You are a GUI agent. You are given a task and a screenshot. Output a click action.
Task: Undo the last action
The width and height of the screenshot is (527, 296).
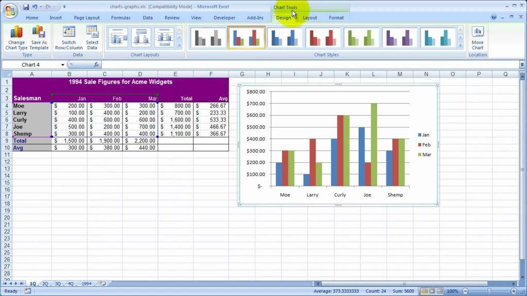tap(34, 7)
